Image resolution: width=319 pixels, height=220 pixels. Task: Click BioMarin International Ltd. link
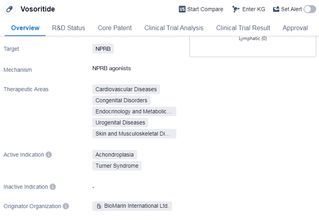pyautogui.click(x=136, y=206)
